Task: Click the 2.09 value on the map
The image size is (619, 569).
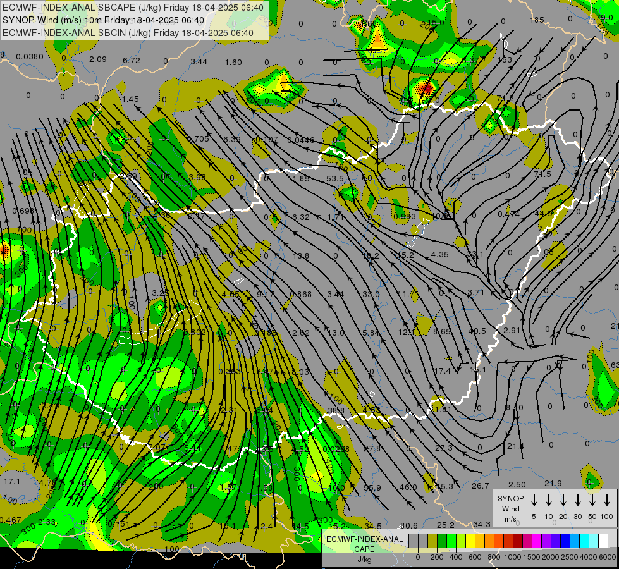Action: coord(98,59)
